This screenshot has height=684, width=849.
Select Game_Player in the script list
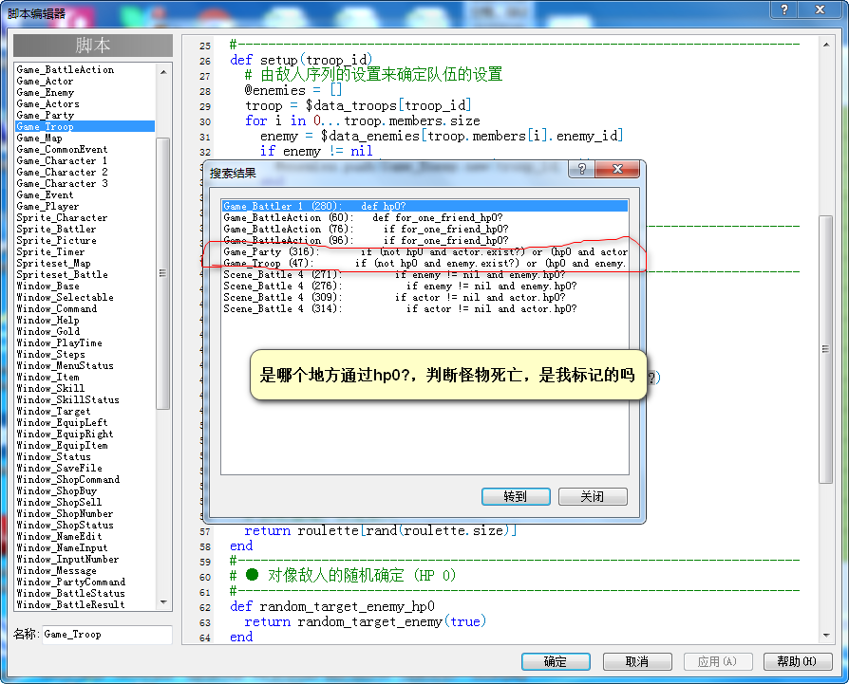point(47,206)
